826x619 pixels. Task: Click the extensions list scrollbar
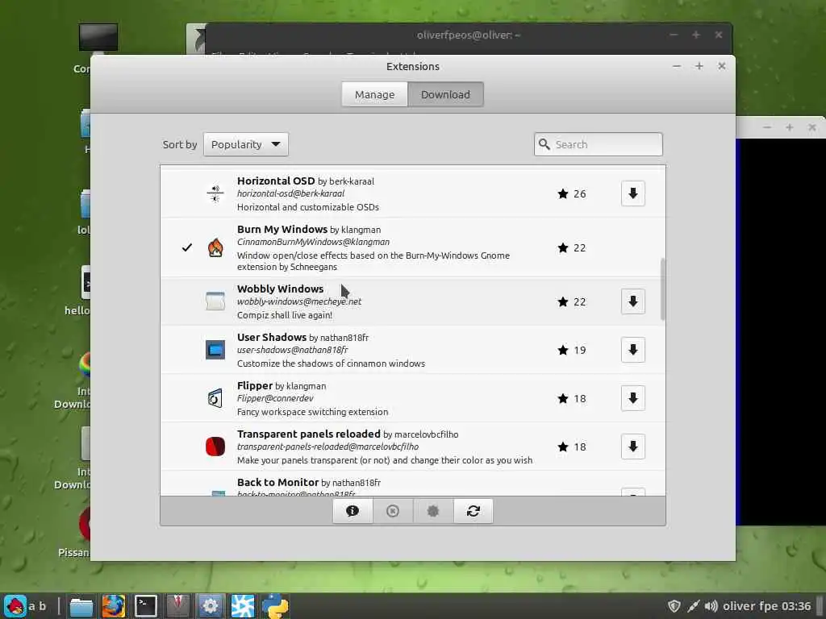click(x=663, y=289)
